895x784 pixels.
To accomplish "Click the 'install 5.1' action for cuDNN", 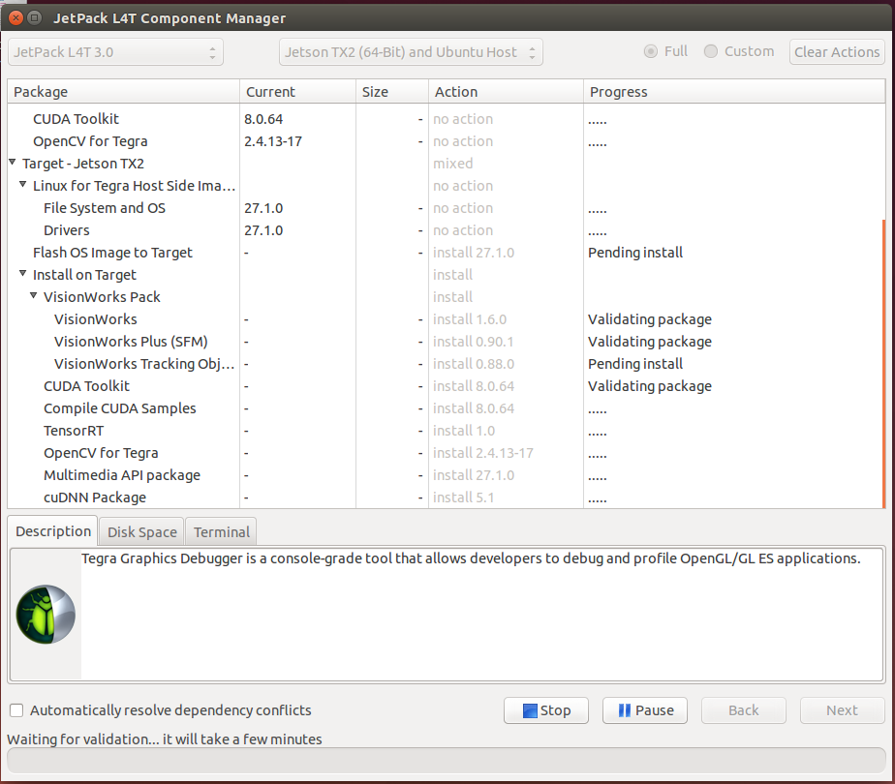I will click(x=463, y=497).
